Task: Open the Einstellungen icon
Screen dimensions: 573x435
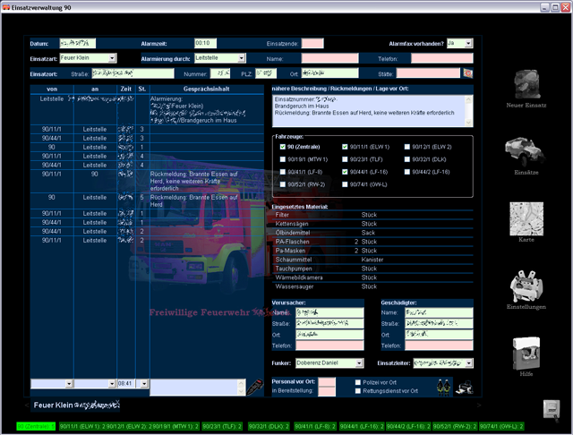Action: [x=526, y=286]
